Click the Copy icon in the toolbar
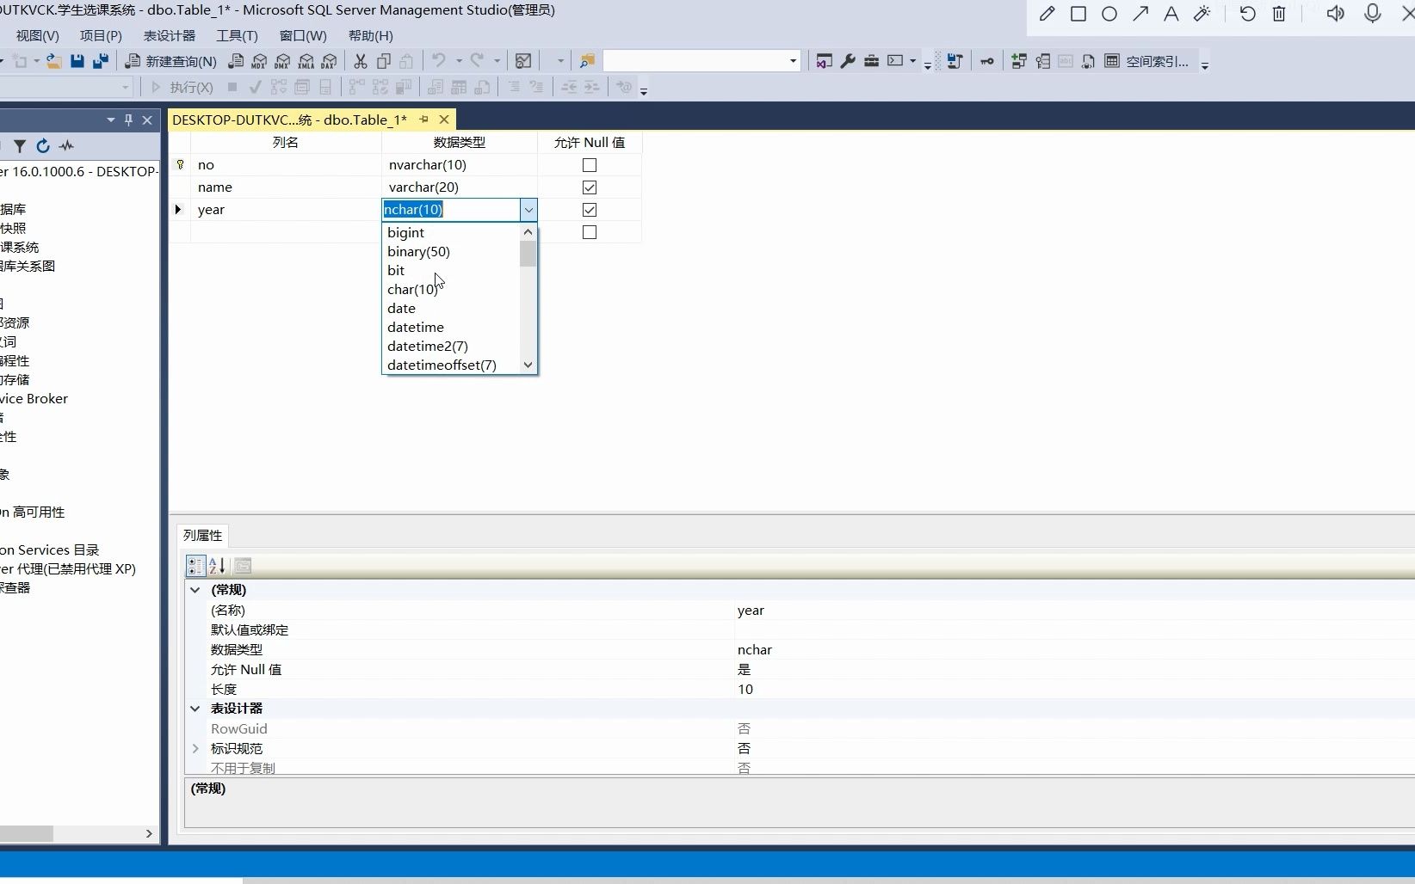The height and width of the screenshot is (884, 1415). click(384, 61)
